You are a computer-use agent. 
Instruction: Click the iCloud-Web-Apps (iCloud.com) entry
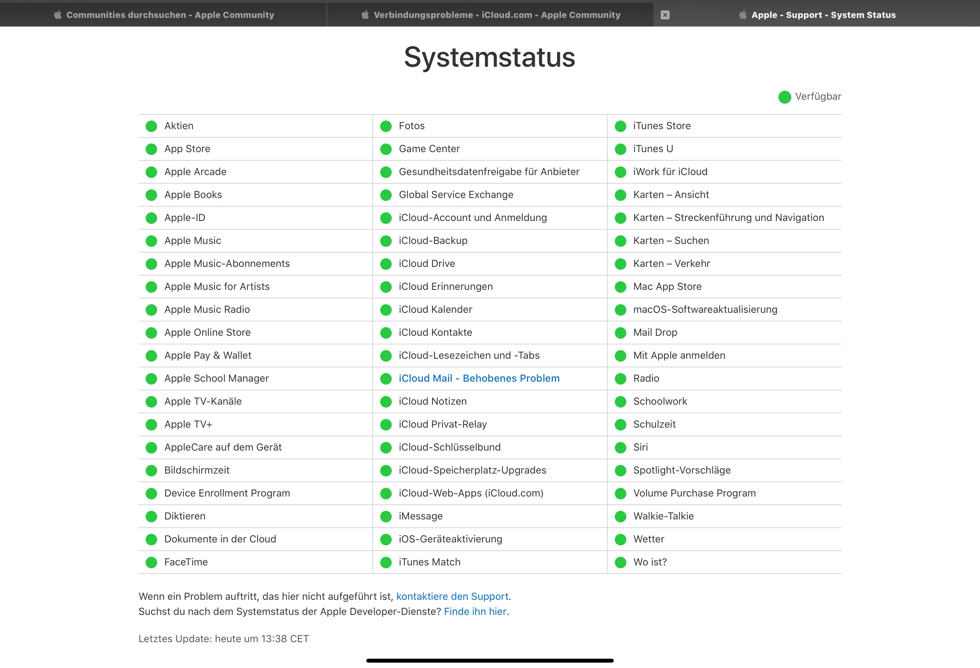471,493
